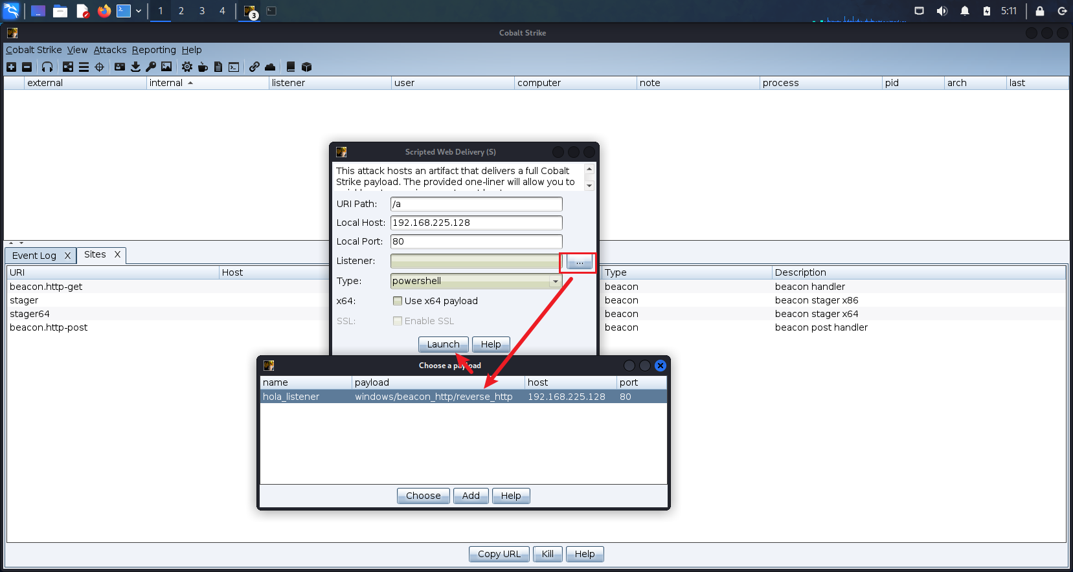
Task: Open the Attacks menu
Action: [110, 50]
